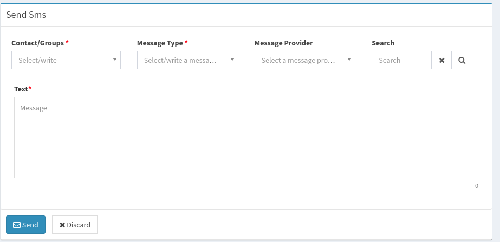500x242 pixels.
Task: Open the Select a message provider box
Action: 305,60
